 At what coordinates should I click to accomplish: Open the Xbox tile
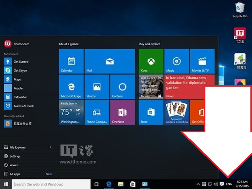click(x=151, y=61)
